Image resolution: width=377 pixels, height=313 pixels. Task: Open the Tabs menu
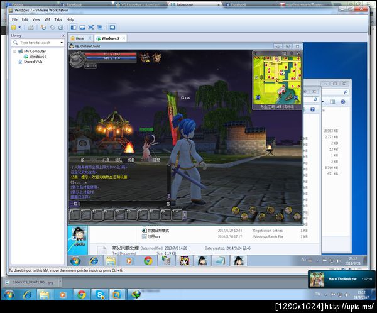point(58,19)
